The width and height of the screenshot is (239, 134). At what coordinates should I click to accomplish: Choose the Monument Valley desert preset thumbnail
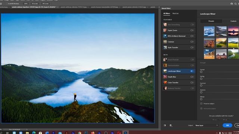[x=221, y=54]
